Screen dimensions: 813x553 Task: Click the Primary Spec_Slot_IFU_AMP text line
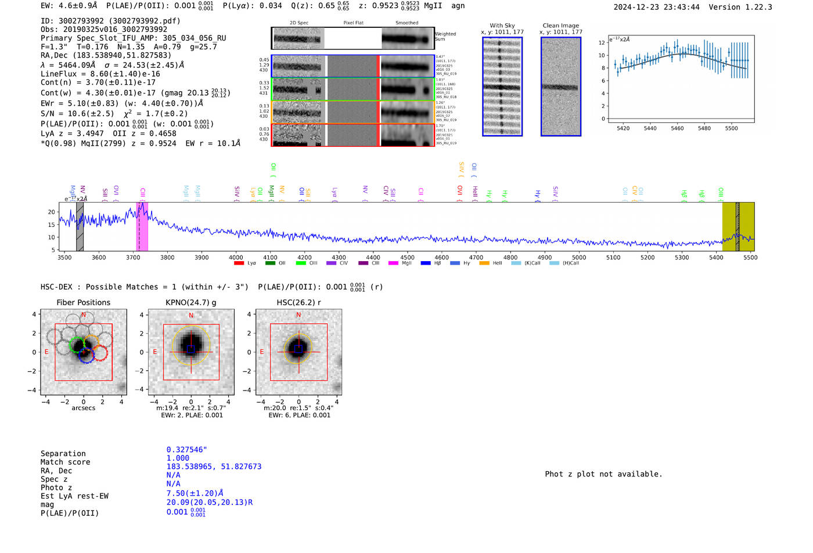point(134,38)
